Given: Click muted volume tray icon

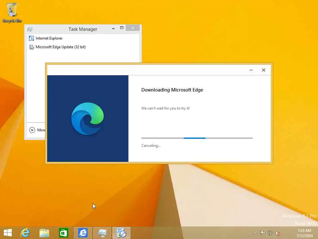Looking at the screenshot, I should tap(278, 233).
